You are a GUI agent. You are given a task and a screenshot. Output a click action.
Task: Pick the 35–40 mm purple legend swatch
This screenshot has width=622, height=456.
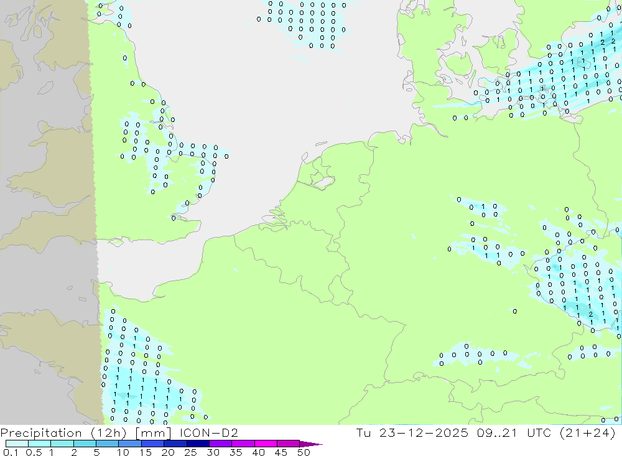243,444
